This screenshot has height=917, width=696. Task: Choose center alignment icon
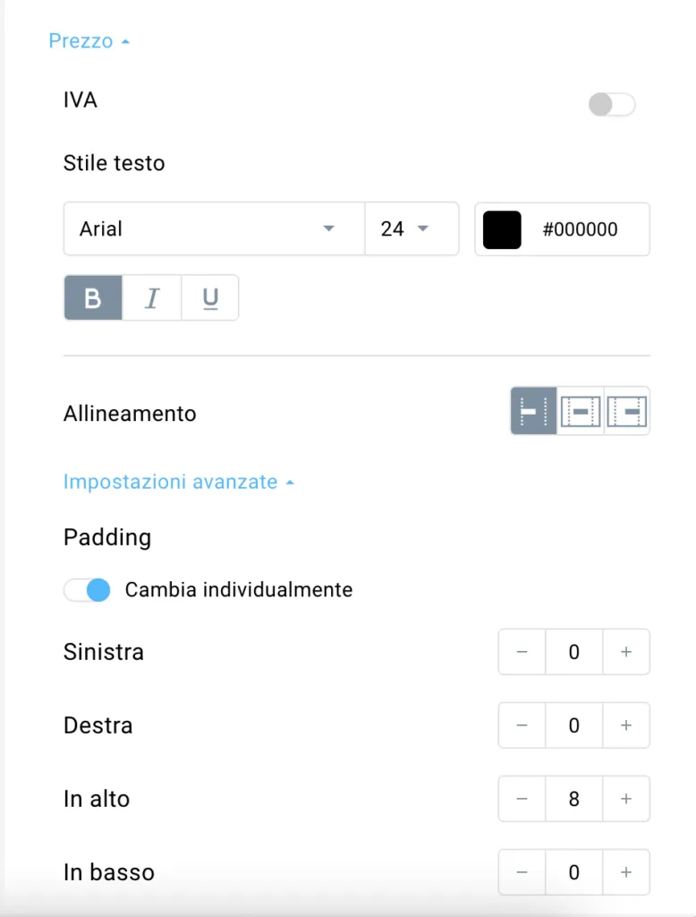tap(581, 411)
